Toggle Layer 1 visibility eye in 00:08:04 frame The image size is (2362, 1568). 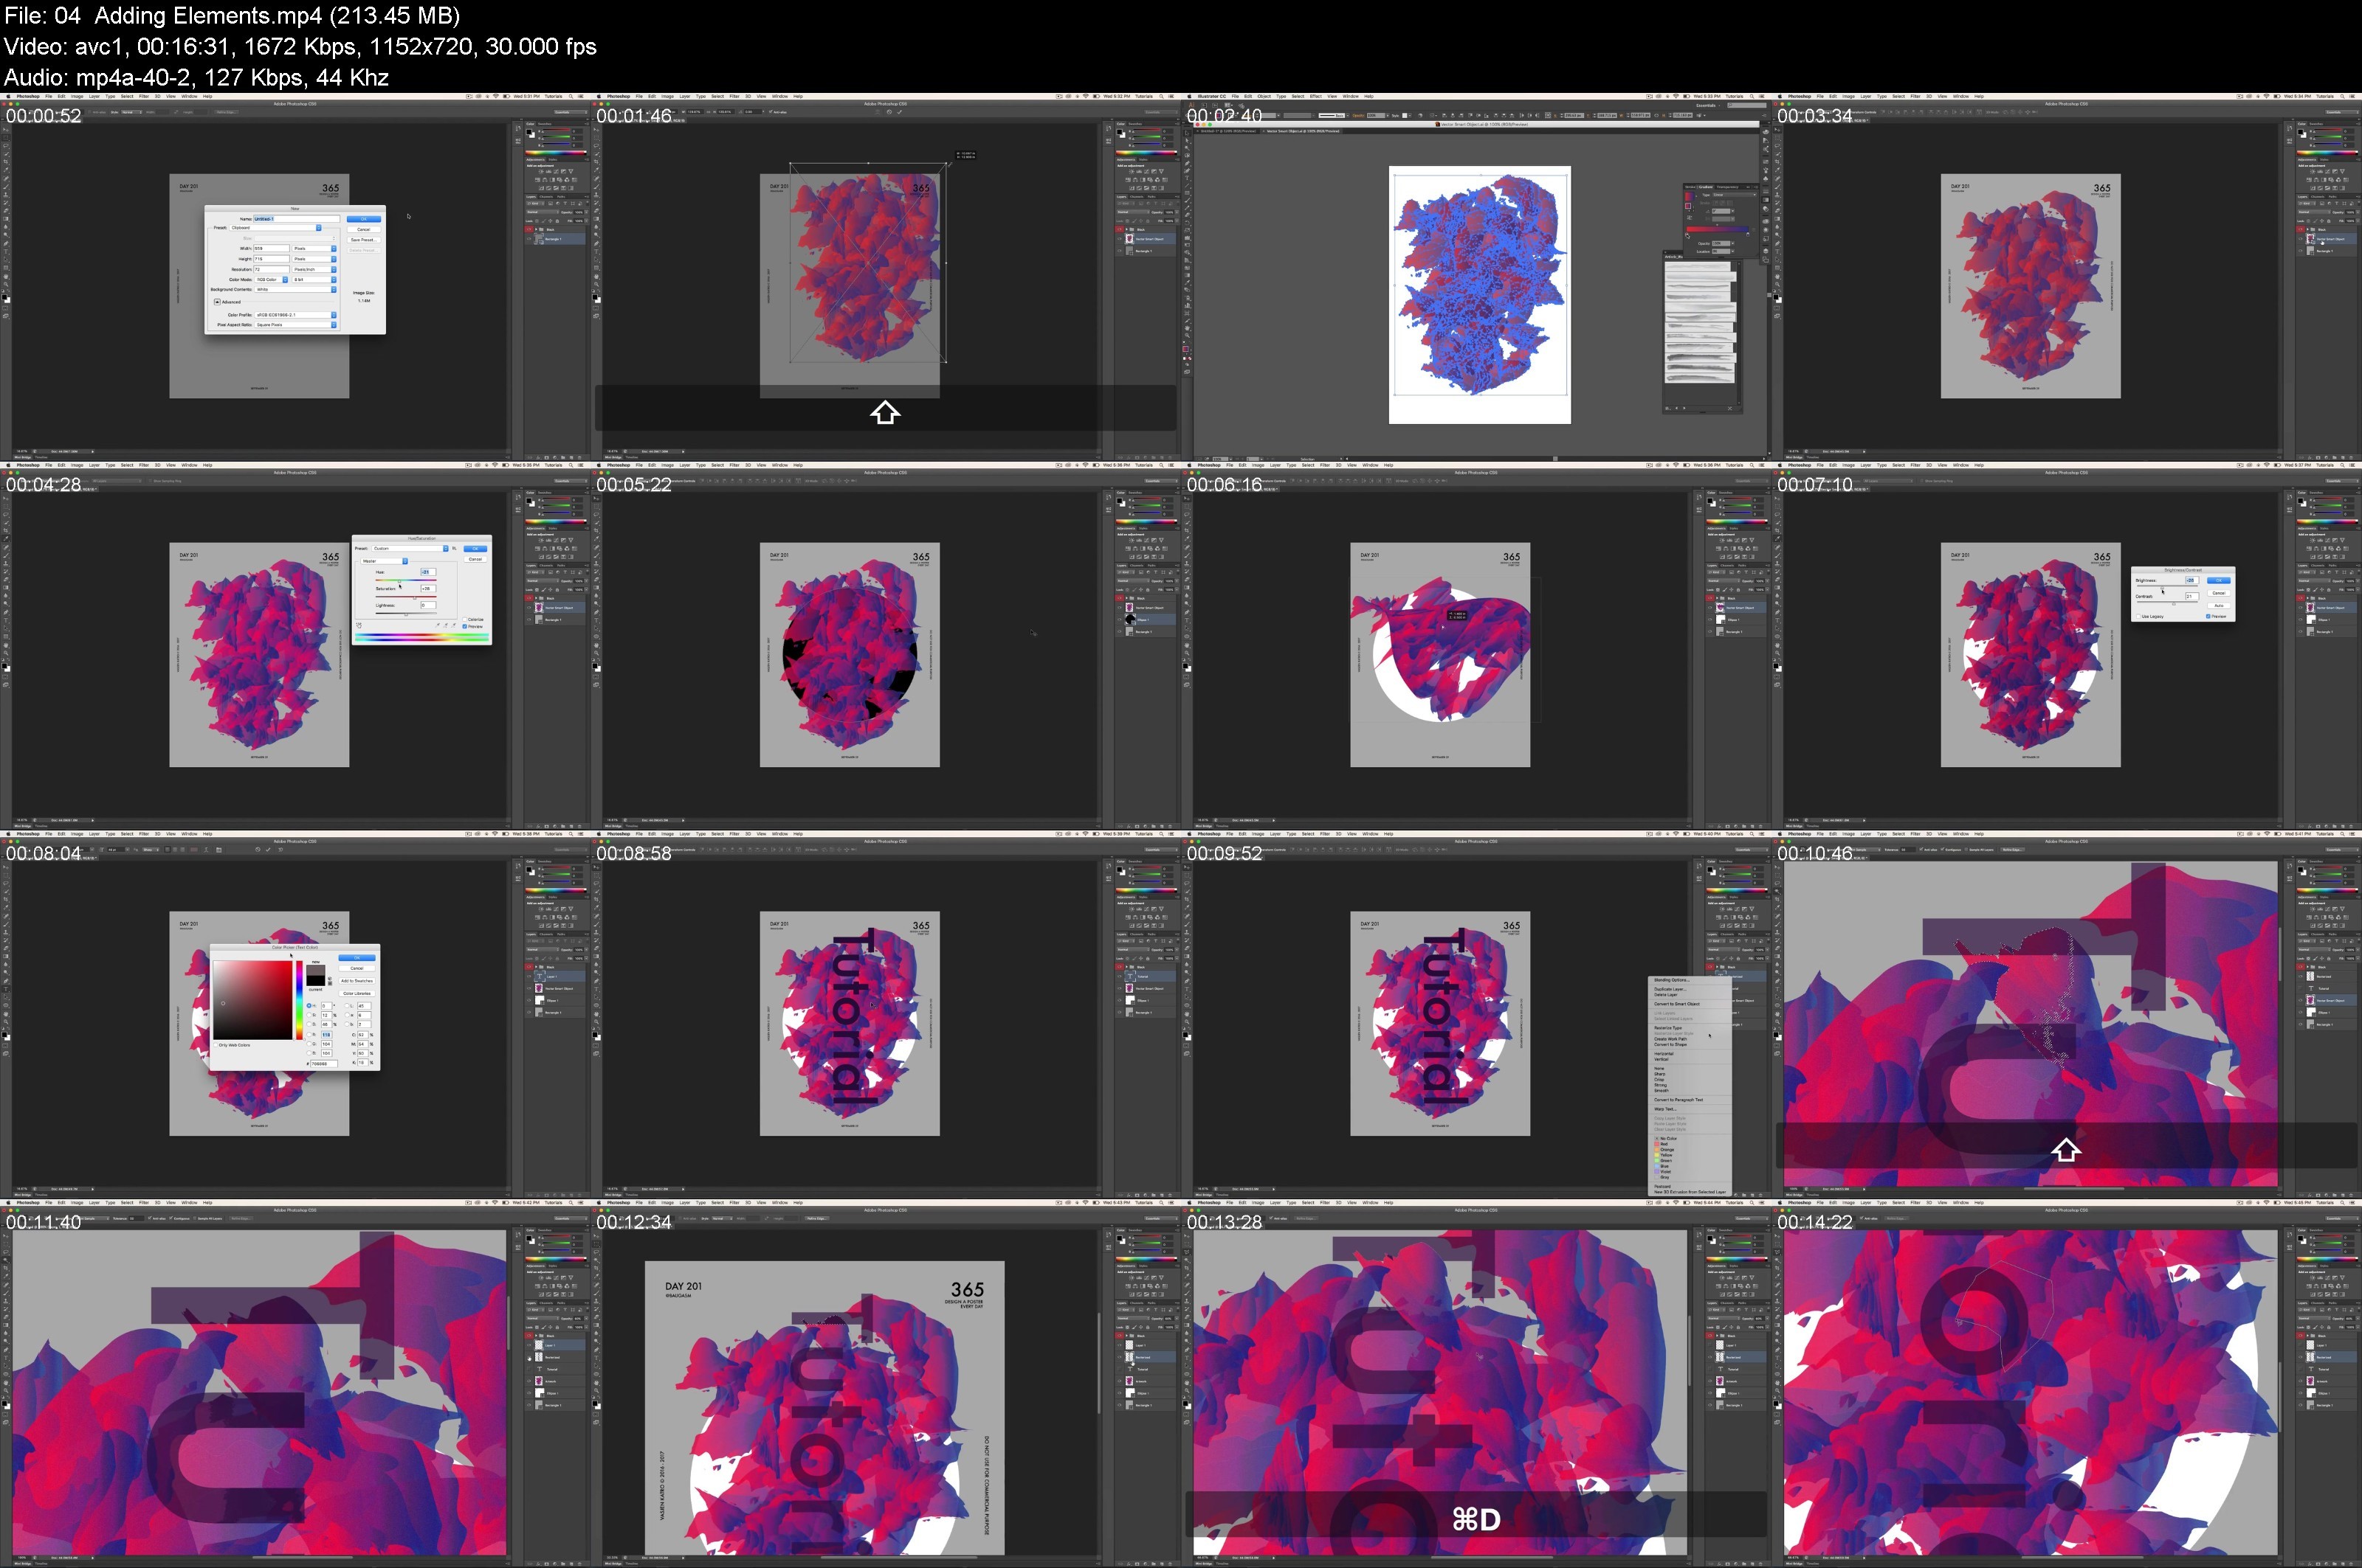tap(529, 975)
